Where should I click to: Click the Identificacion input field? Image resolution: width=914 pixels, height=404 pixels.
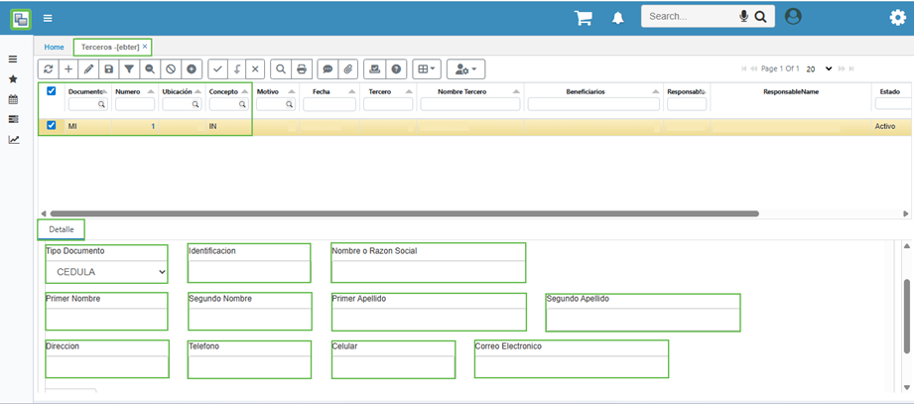coord(249,272)
